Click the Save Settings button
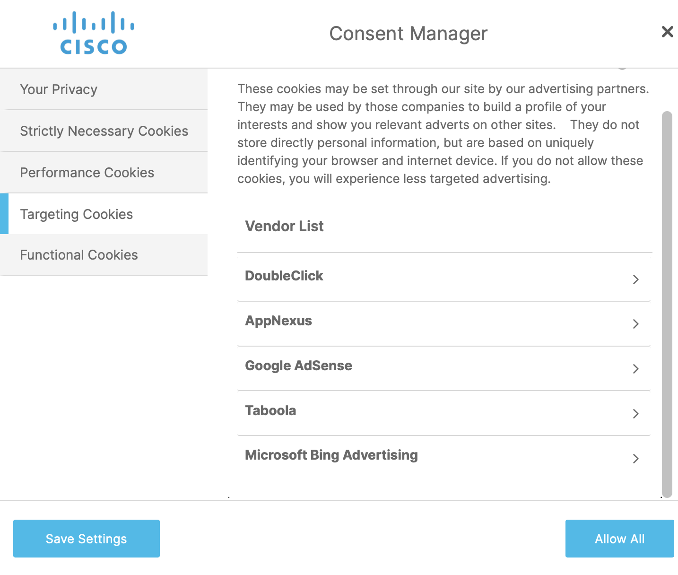The height and width of the screenshot is (575, 678). point(86,539)
